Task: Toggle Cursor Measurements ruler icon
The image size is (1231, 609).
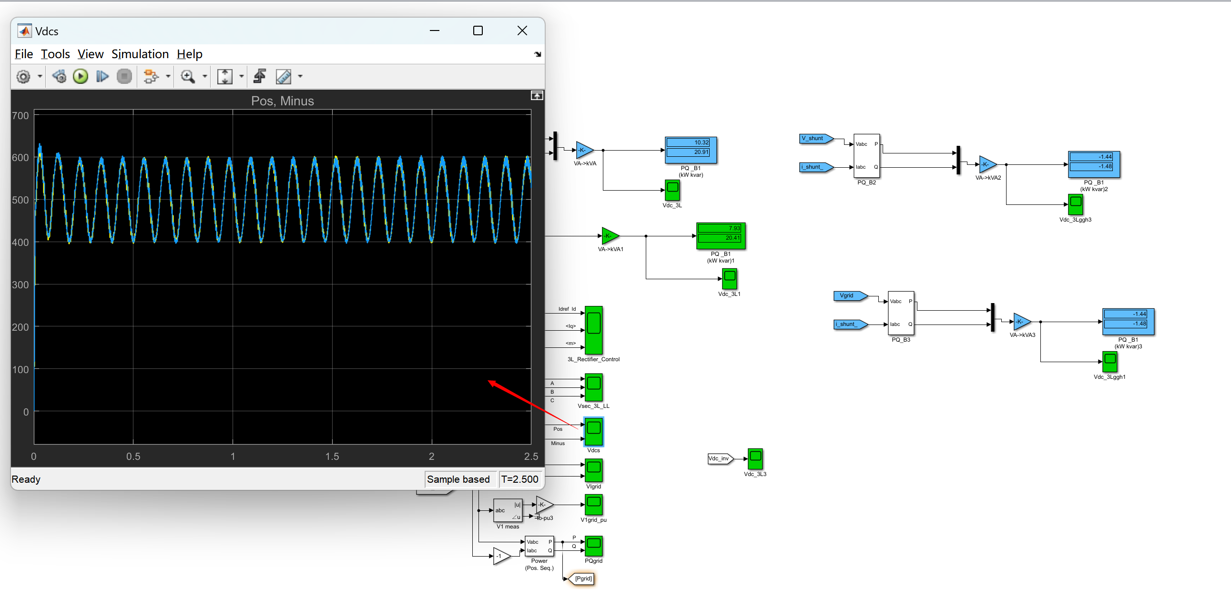Action: tap(284, 76)
